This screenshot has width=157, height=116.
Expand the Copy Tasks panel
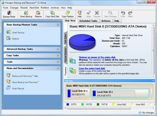[58, 56]
